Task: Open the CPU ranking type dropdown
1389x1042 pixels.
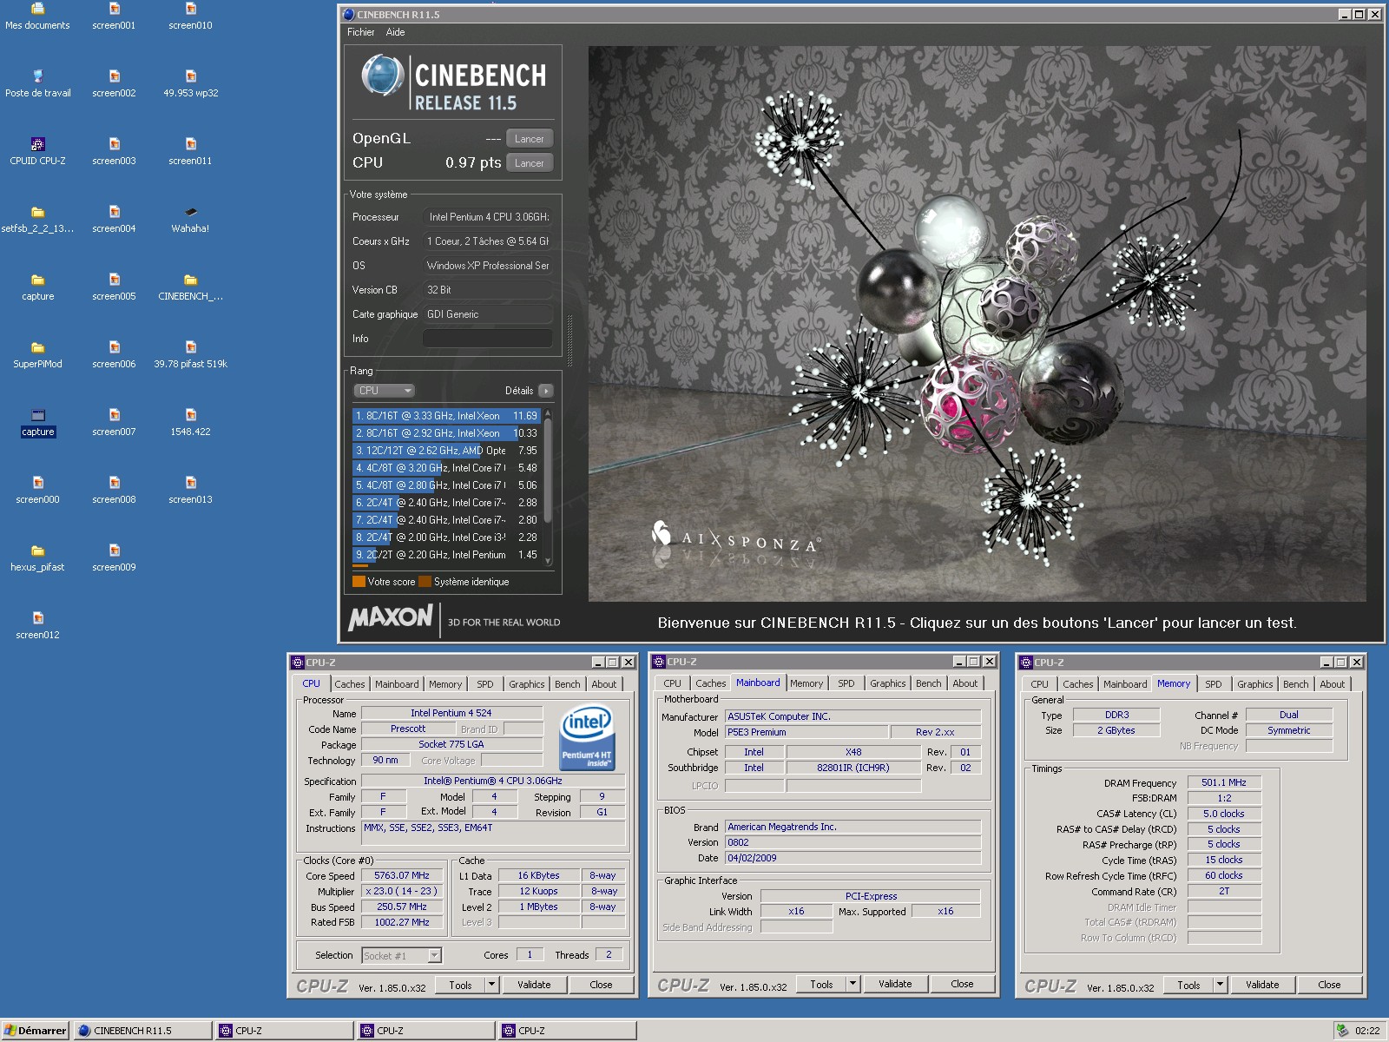Action: point(384,391)
